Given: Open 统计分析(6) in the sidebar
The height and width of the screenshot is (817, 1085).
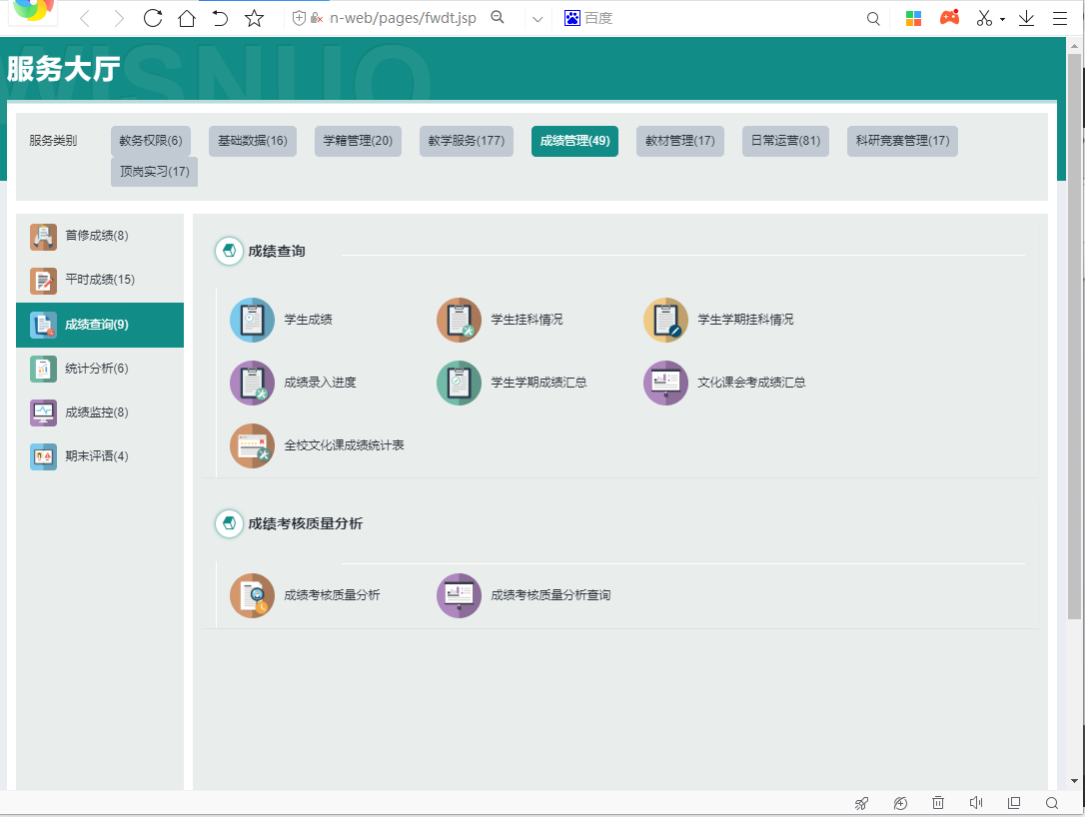Looking at the screenshot, I should coord(96,369).
